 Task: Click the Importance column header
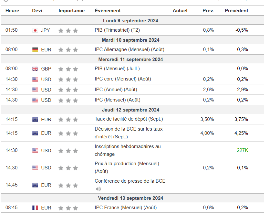71,11
